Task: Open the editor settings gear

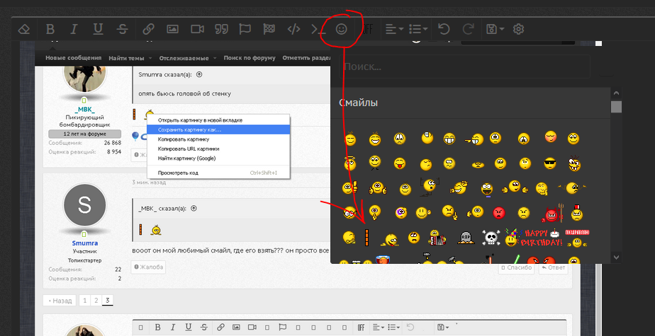Action: click(519, 29)
